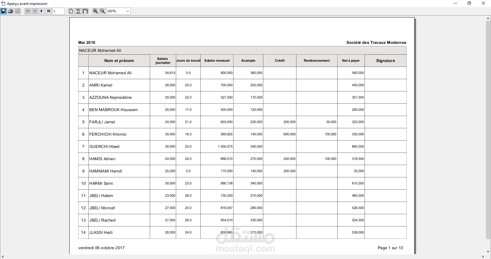491x259 pixels.
Task: Click the reimbursement value '50,000'
Action: 331,122
